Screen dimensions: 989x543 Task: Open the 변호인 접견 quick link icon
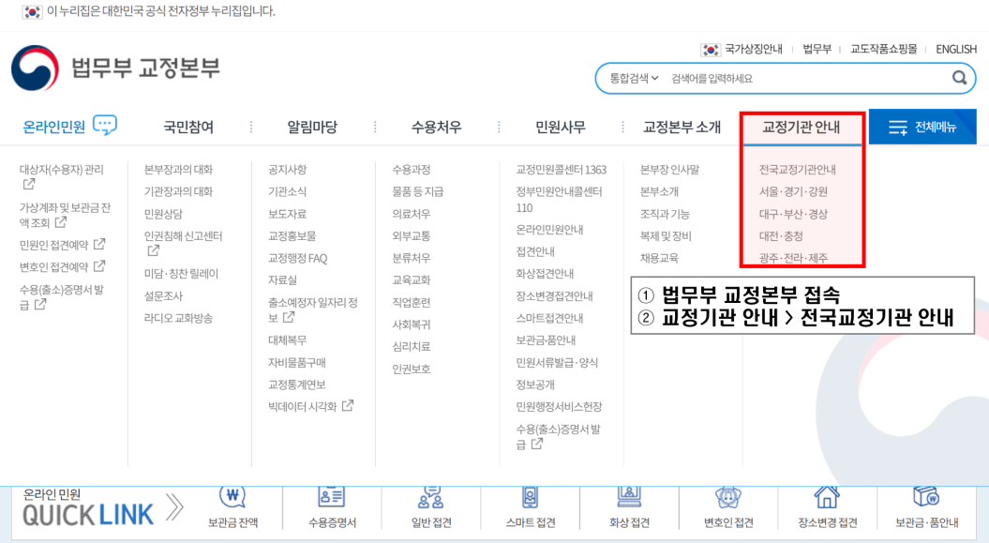pyautogui.click(x=728, y=496)
